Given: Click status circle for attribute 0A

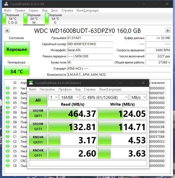Looking at the screenshot, I should pyautogui.click(x=8, y=117).
